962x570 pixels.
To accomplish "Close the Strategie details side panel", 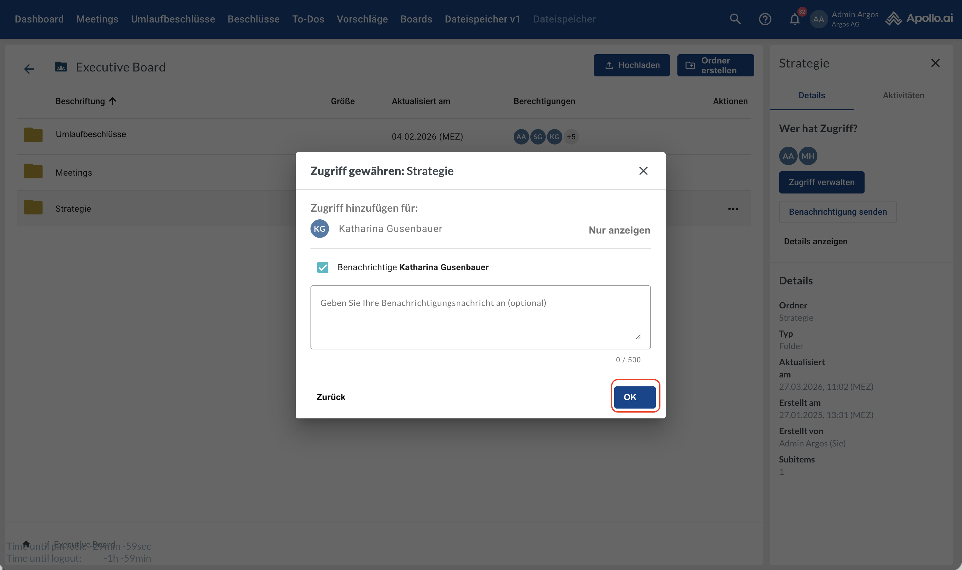I will click(x=935, y=63).
